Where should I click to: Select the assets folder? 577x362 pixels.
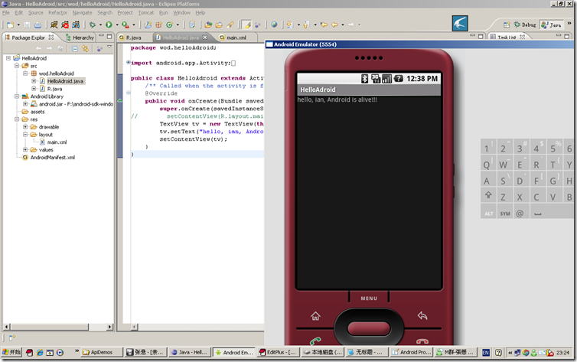[37, 112]
